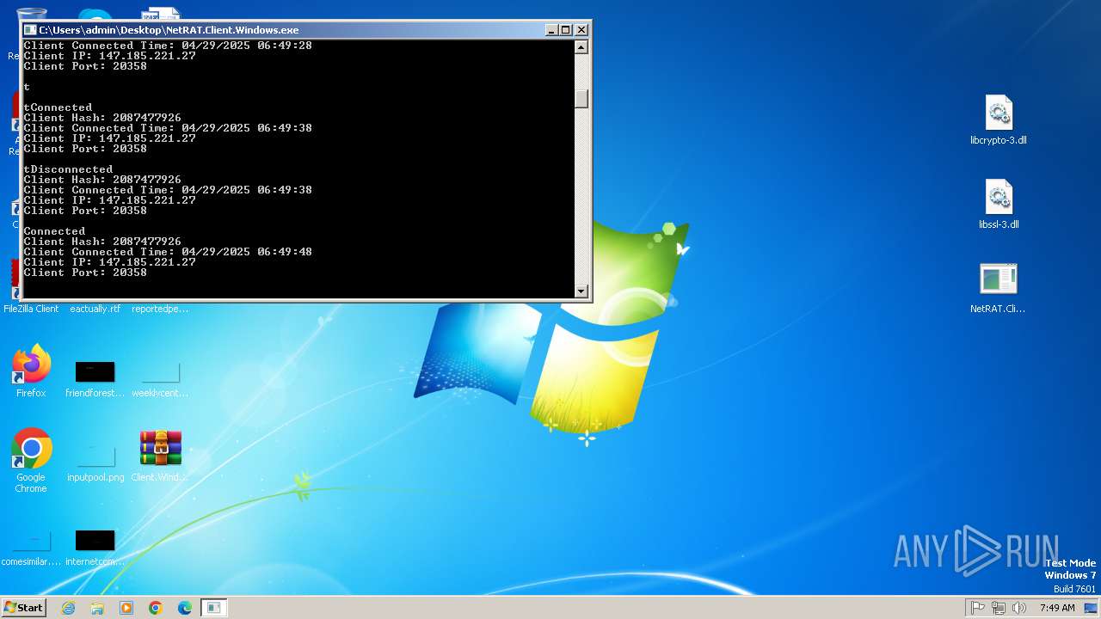Click the timestamp line ending 06:49:48
This screenshot has height=619, width=1101.
168,252
